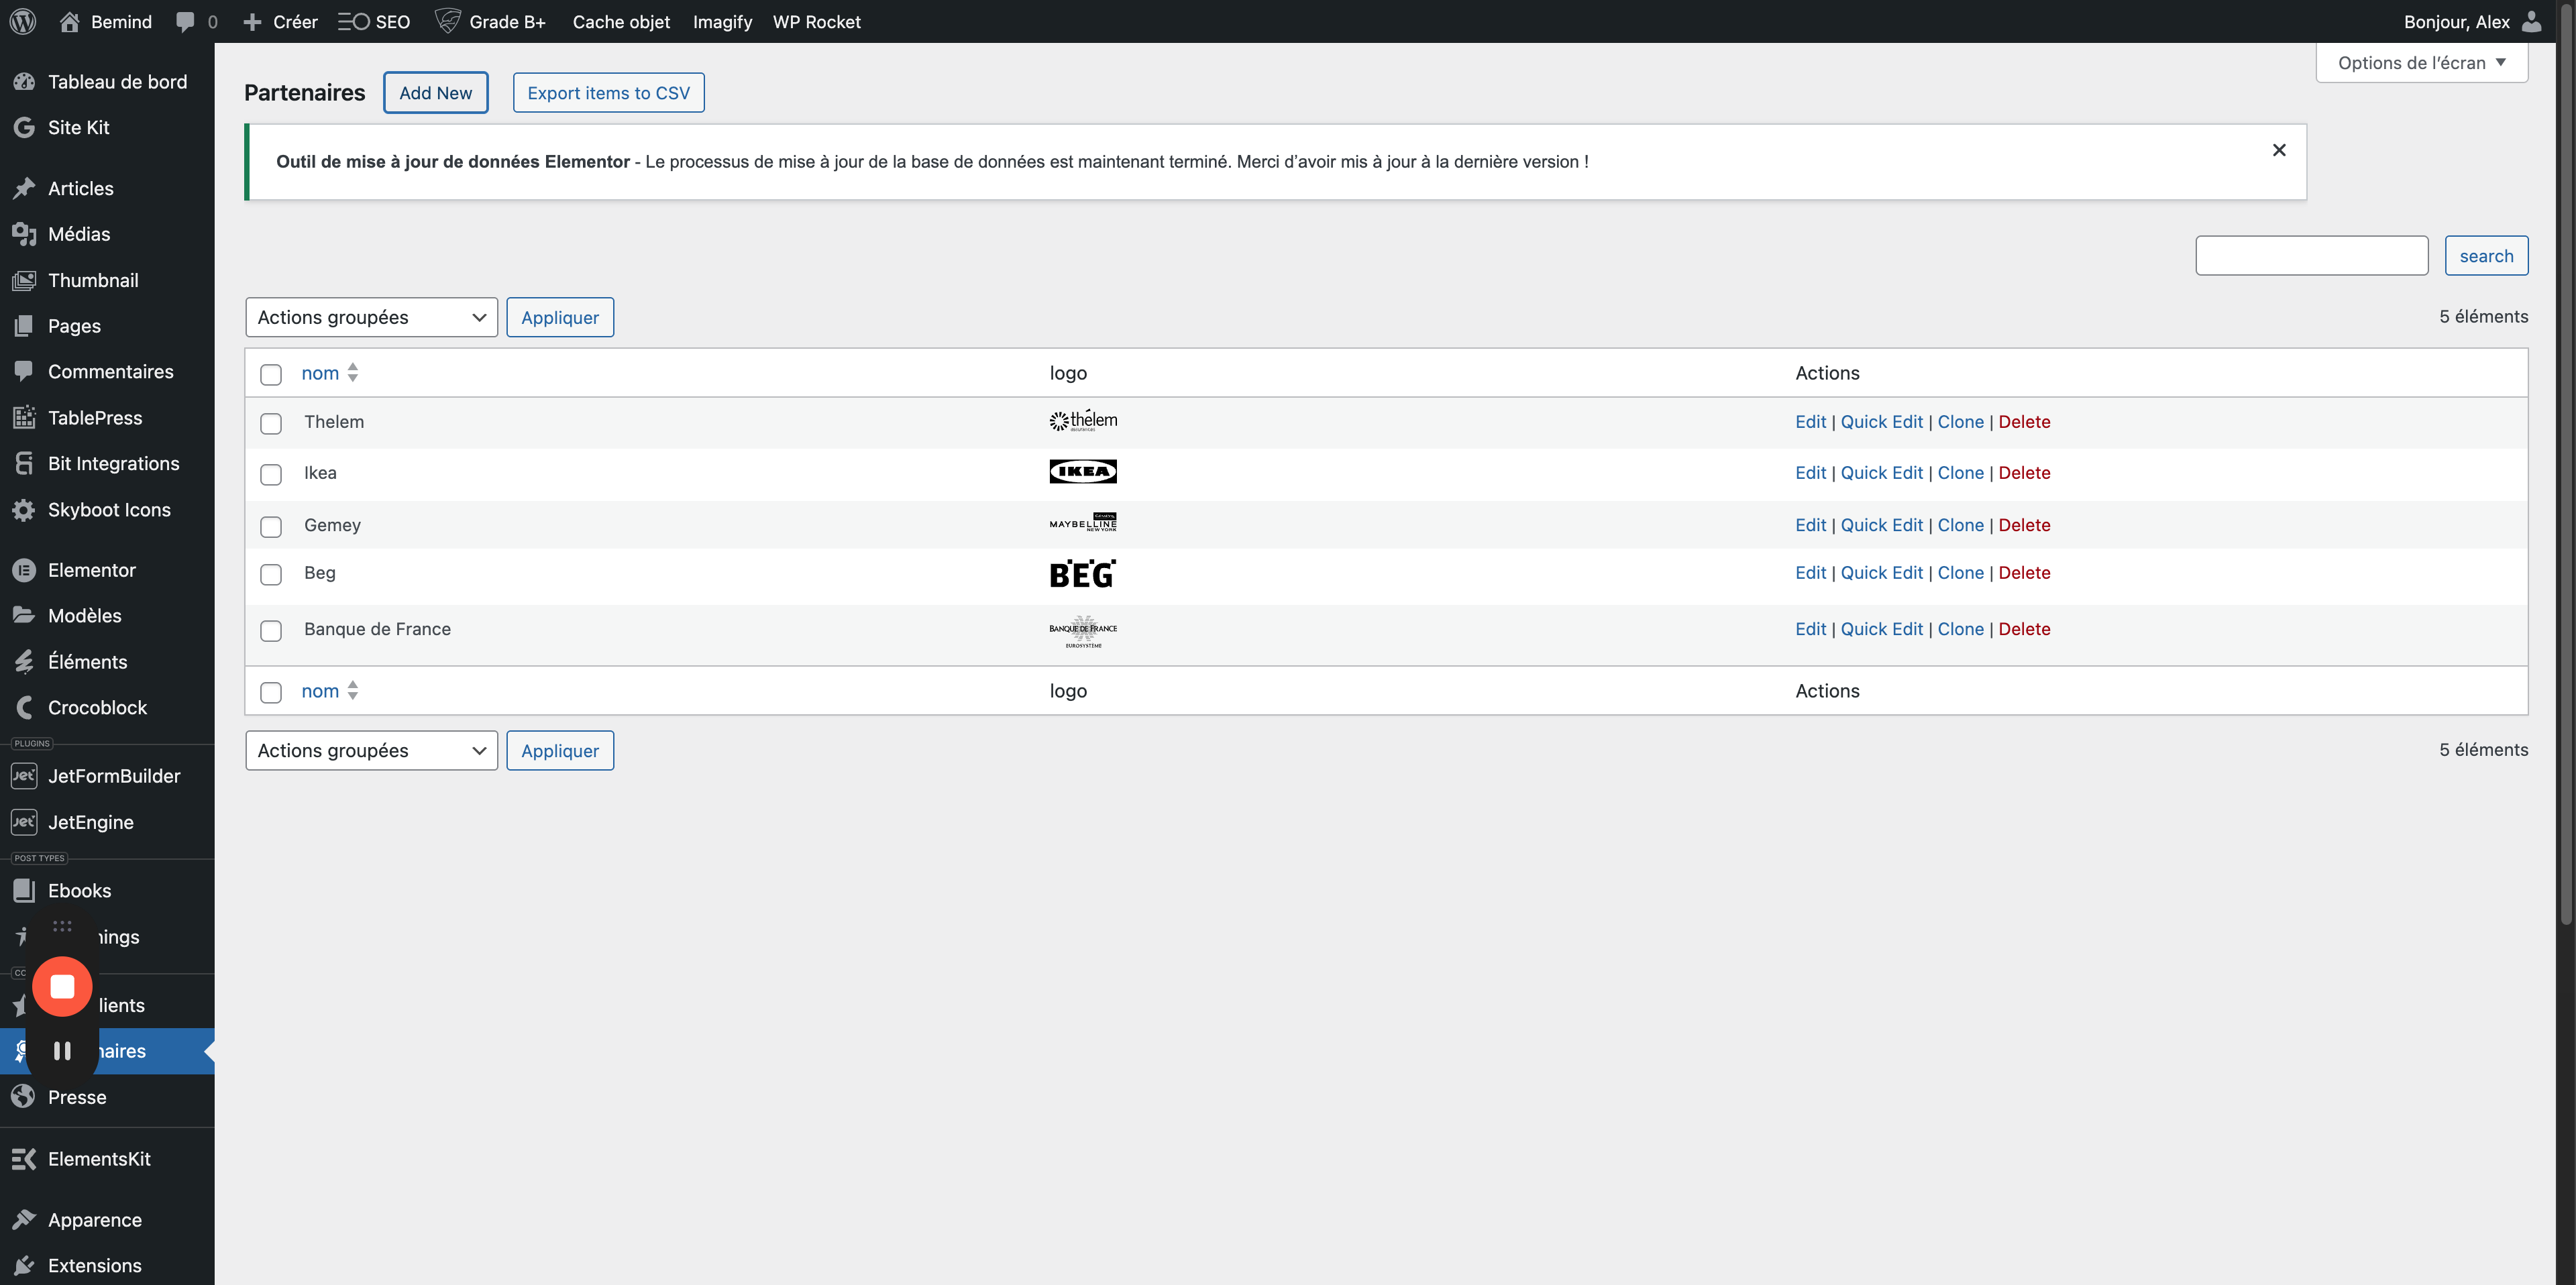The image size is (2576, 1285).
Task: Sort by nom in the table header
Action: coord(329,373)
